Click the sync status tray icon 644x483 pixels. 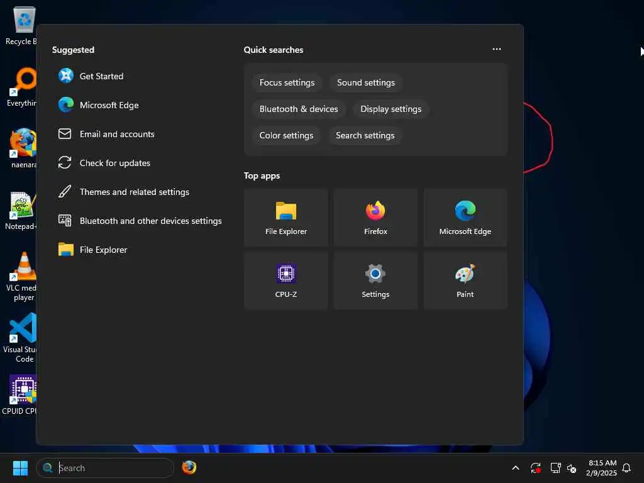coord(536,468)
